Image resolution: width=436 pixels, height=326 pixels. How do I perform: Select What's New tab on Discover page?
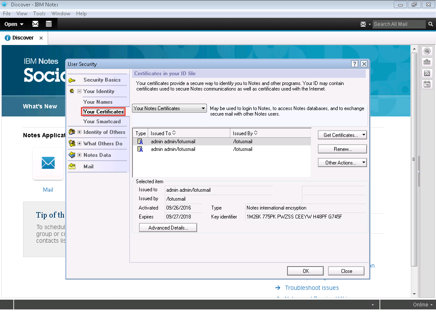click(x=40, y=106)
